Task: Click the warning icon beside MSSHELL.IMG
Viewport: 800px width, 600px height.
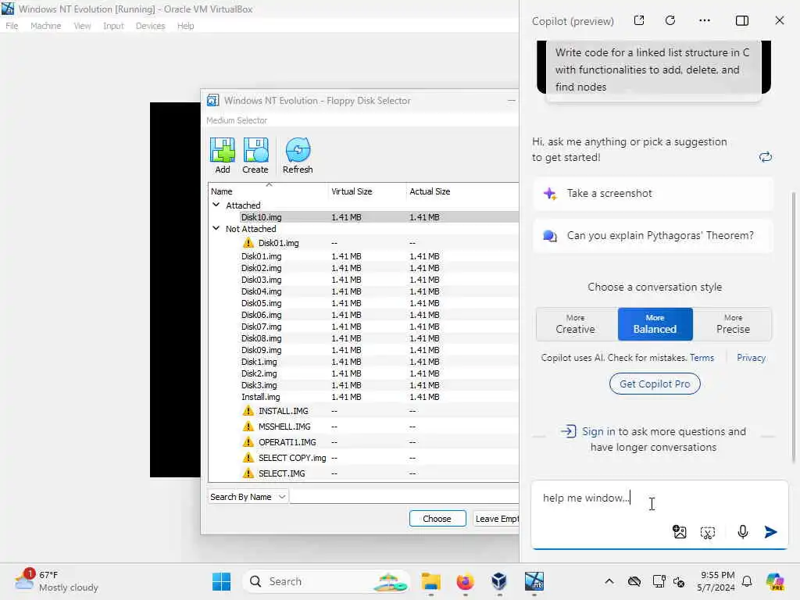Action: (x=248, y=426)
